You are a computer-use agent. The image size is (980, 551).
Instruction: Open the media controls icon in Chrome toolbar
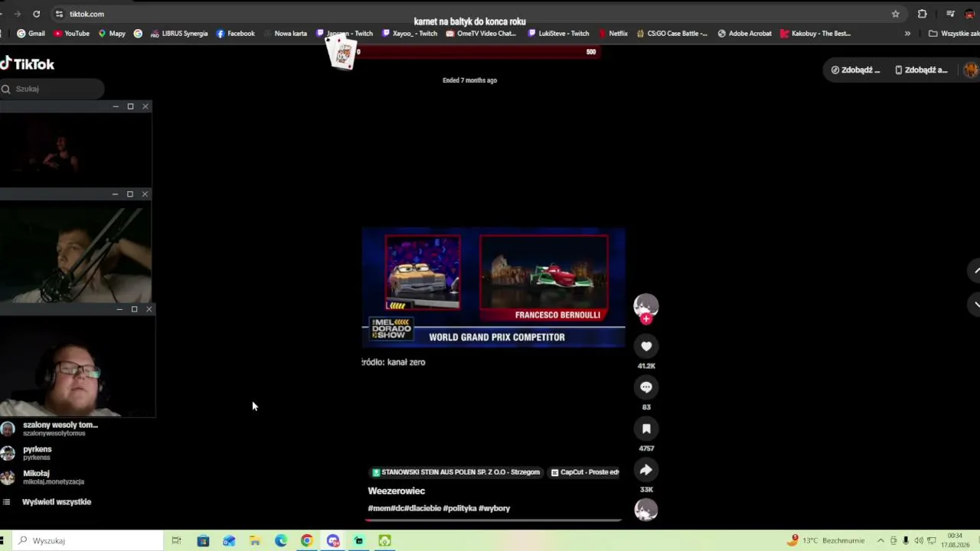(950, 14)
